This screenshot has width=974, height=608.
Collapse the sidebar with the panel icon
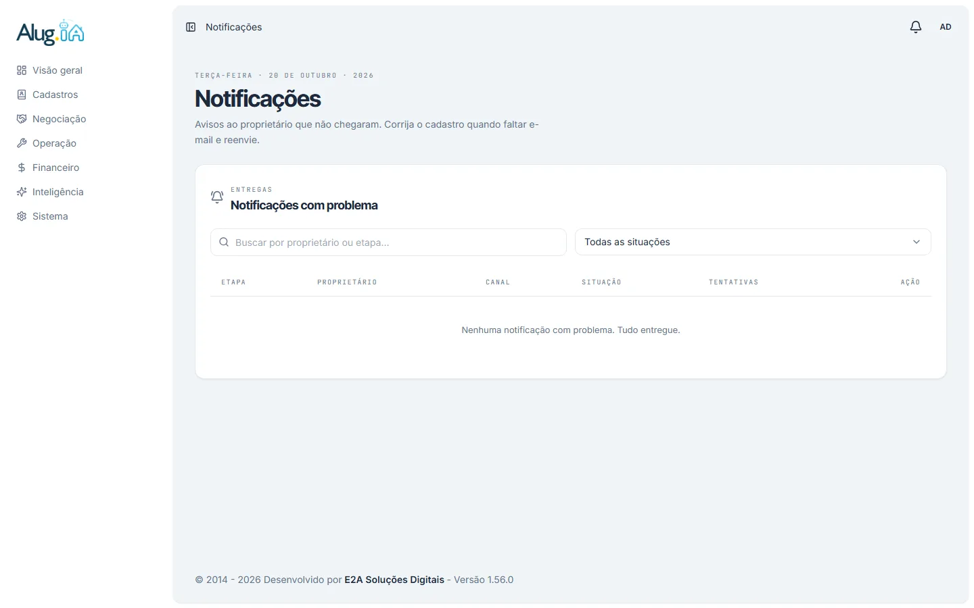click(x=191, y=27)
